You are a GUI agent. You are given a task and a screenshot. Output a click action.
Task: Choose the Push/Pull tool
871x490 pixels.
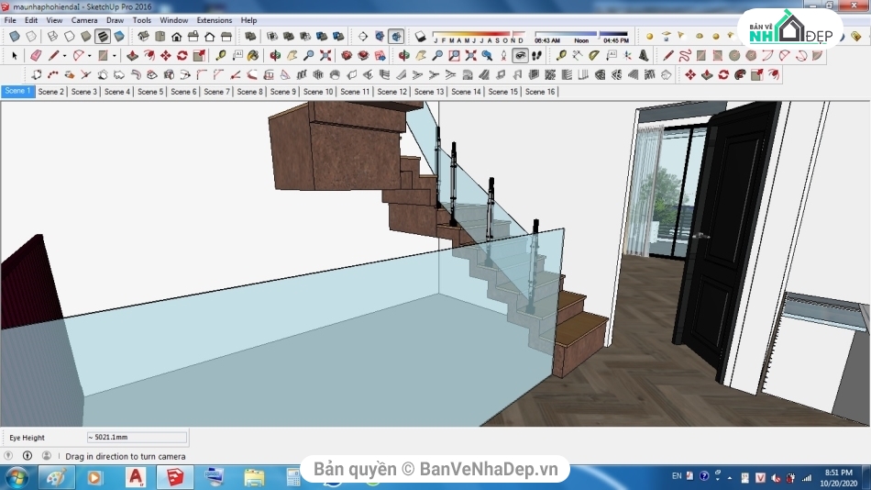tap(132, 56)
